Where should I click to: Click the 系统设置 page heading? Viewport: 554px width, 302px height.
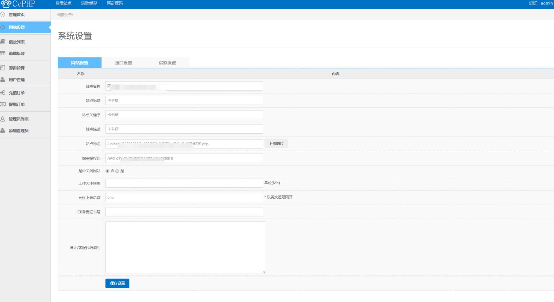click(75, 36)
